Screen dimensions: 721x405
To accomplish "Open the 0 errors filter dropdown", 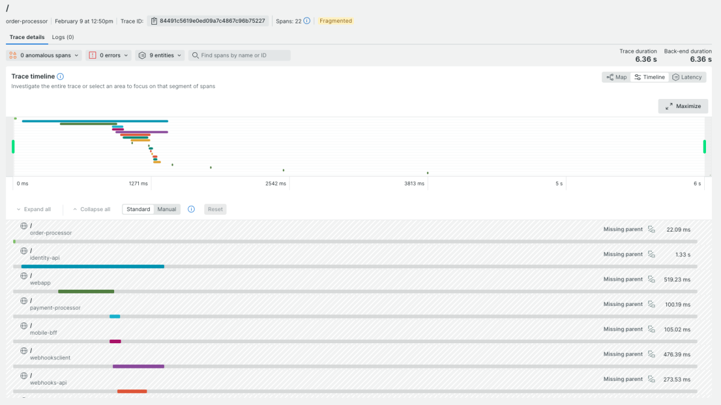I will tap(109, 55).
